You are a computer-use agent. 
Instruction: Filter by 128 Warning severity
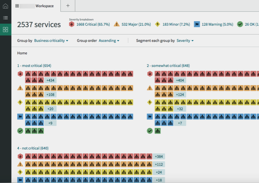[x=217, y=25]
